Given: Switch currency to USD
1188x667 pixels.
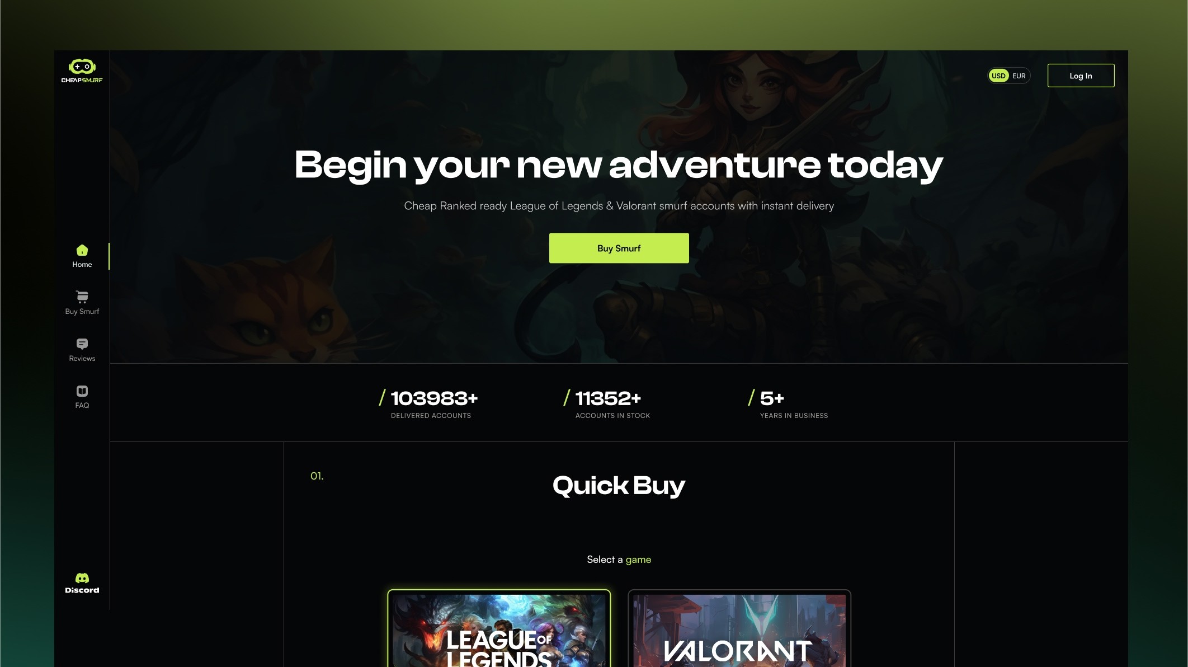Looking at the screenshot, I should pos(998,76).
